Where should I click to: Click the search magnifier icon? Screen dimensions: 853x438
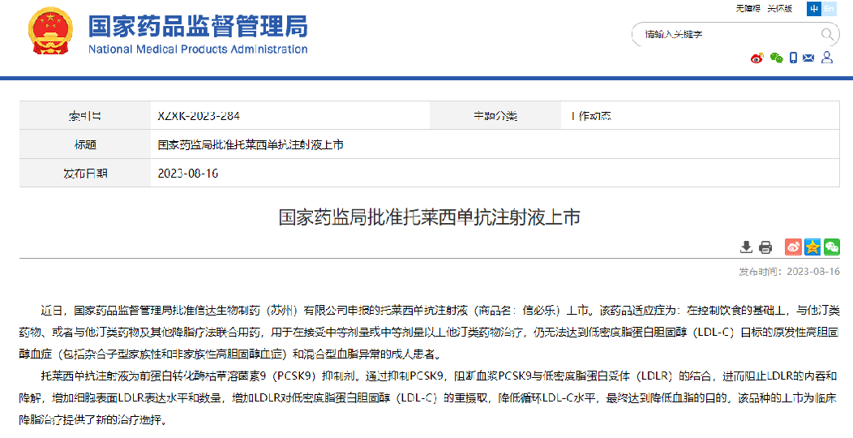click(828, 34)
